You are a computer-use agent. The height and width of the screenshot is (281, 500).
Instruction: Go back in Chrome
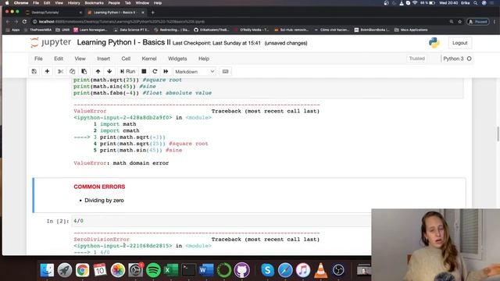click(8, 22)
